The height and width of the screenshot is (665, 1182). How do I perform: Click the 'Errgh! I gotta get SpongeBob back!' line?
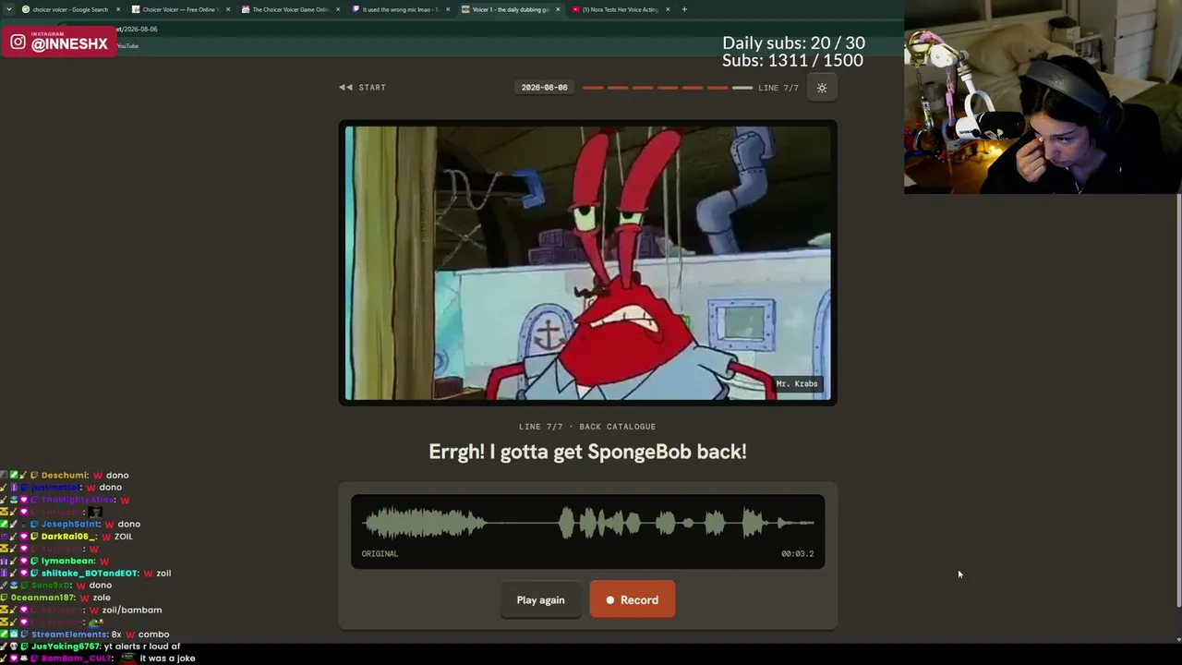587,452
